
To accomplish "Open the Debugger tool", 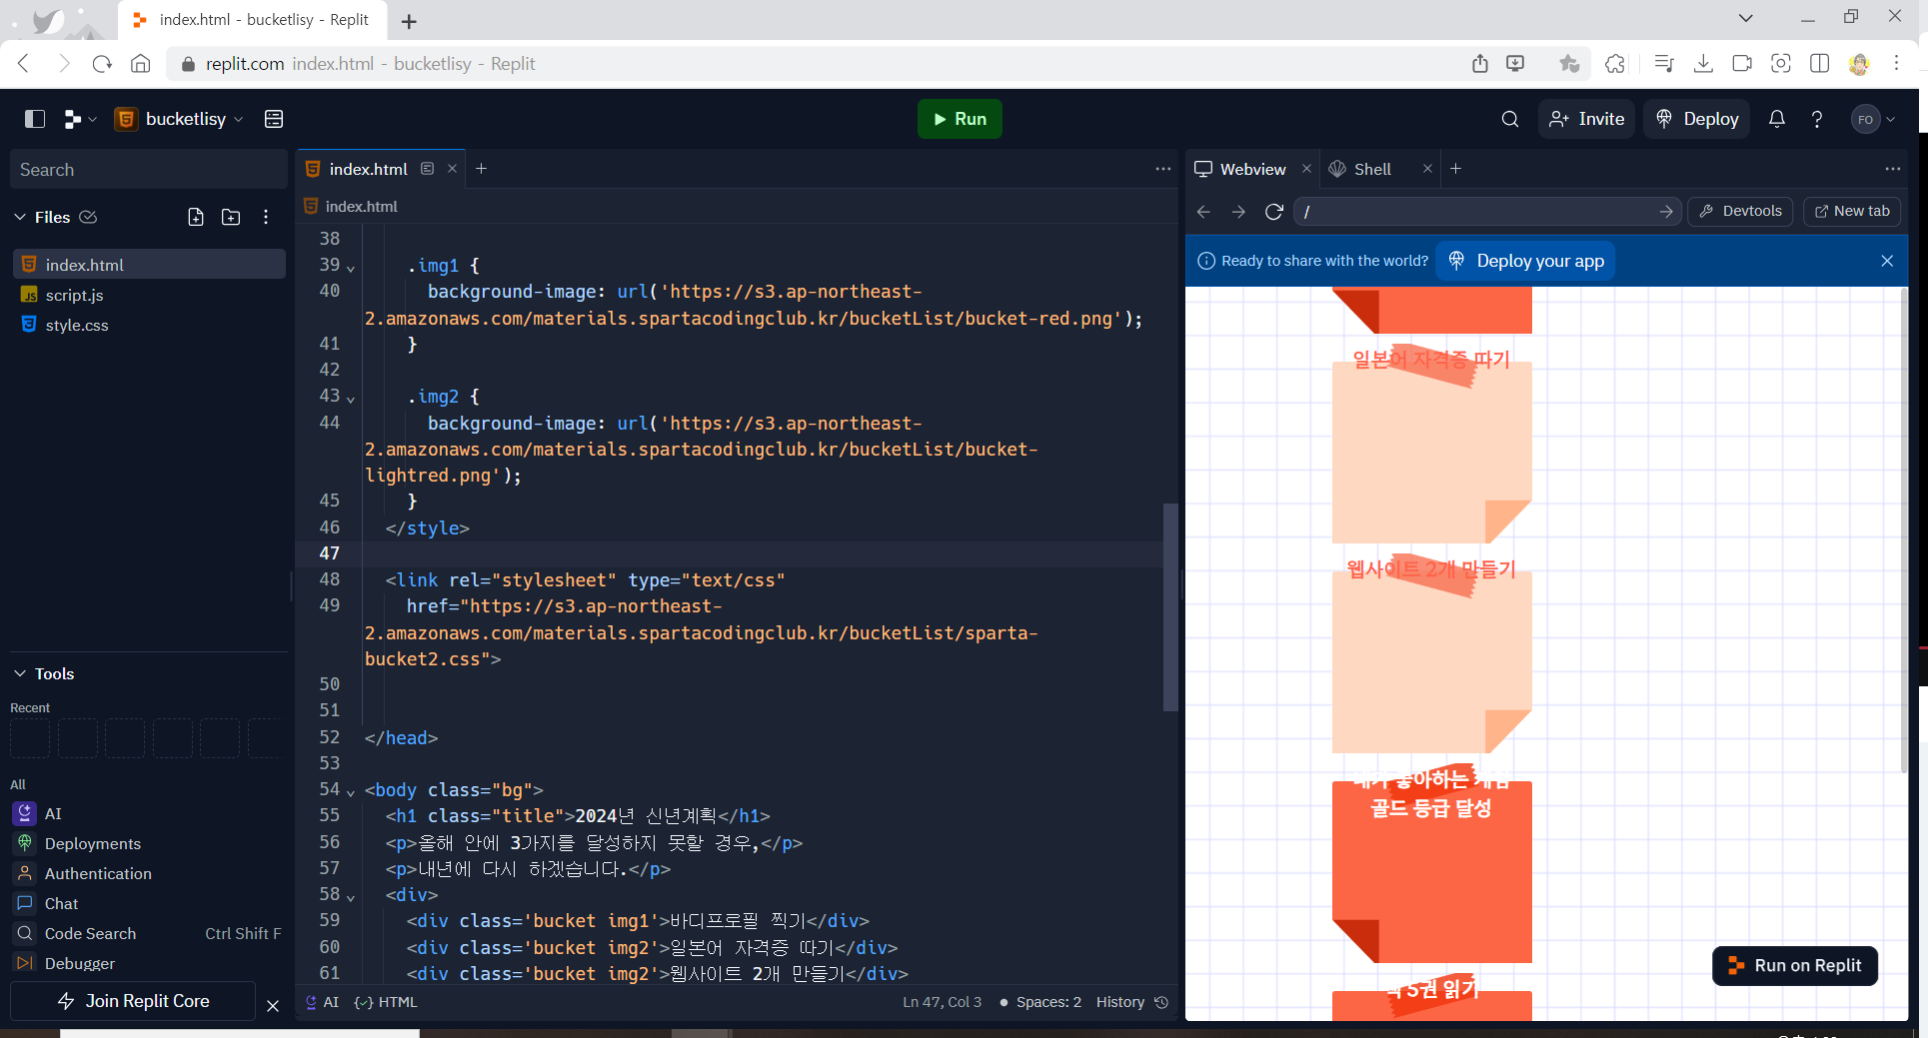I will [x=149, y=963].
